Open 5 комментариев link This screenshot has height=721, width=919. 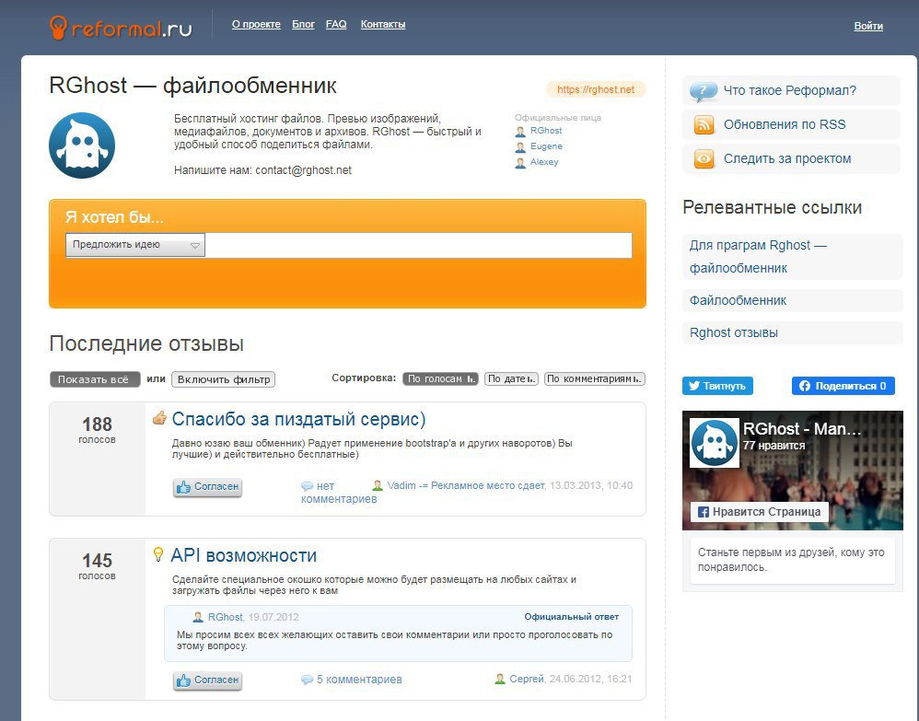tap(359, 680)
